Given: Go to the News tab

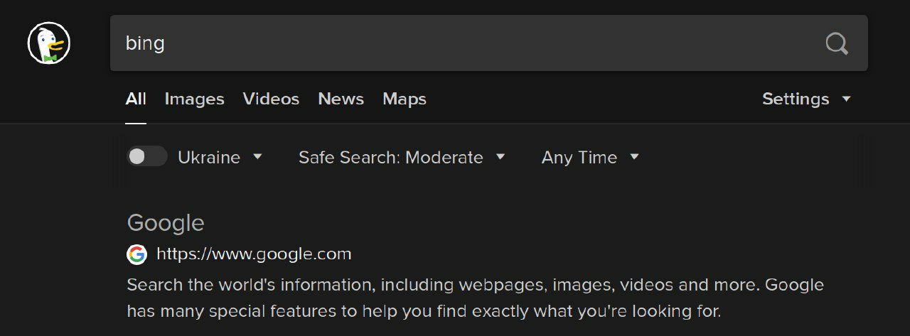Looking at the screenshot, I should [341, 99].
